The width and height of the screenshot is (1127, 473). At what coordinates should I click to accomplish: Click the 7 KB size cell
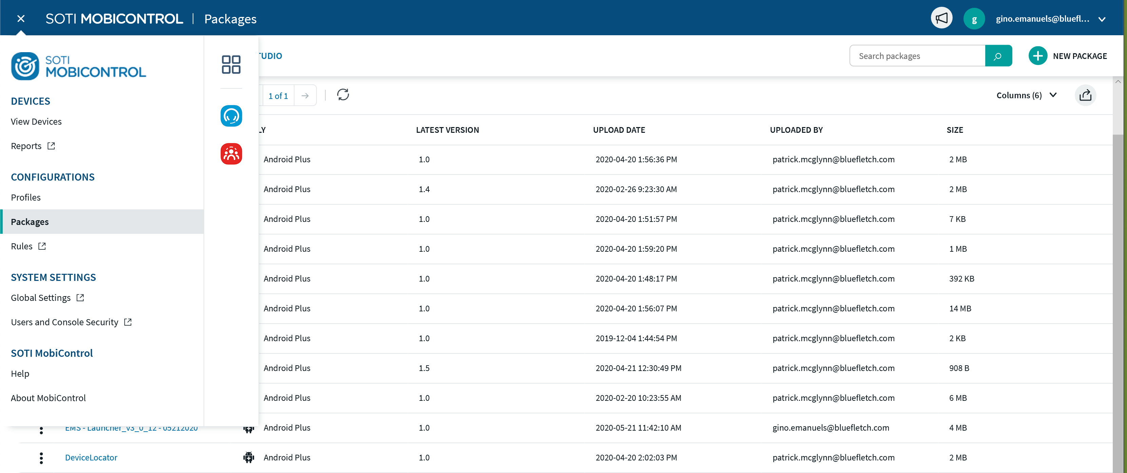coord(957,219)
